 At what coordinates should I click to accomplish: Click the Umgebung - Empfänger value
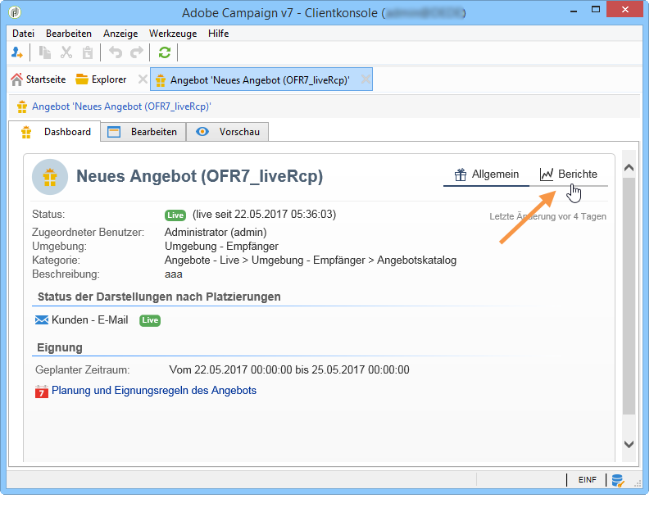click(221, 246)
